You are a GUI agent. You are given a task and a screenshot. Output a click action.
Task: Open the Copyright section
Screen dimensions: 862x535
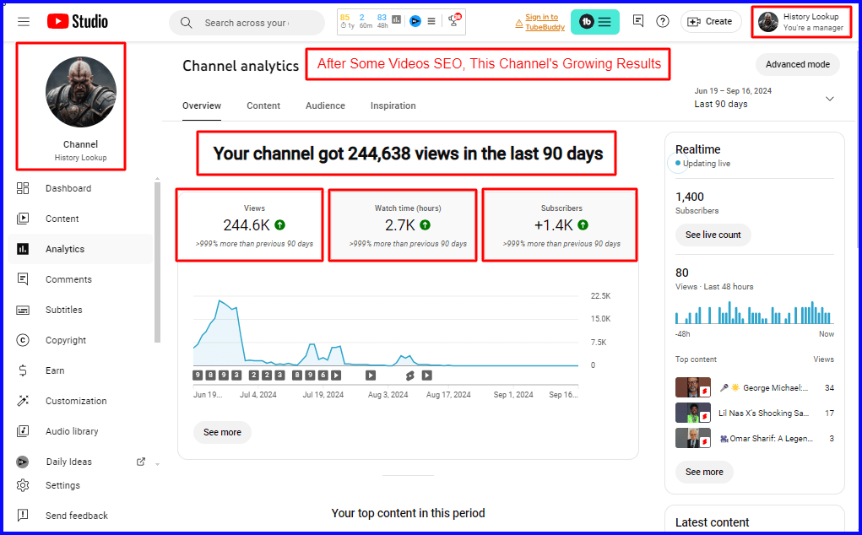coord(65,340)
